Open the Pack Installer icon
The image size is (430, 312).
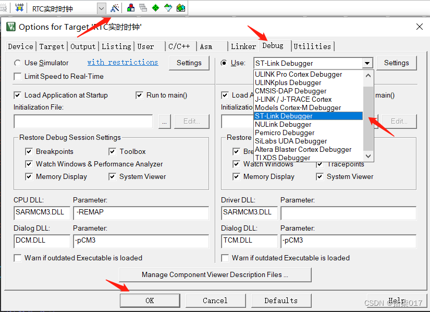(181, 8)
